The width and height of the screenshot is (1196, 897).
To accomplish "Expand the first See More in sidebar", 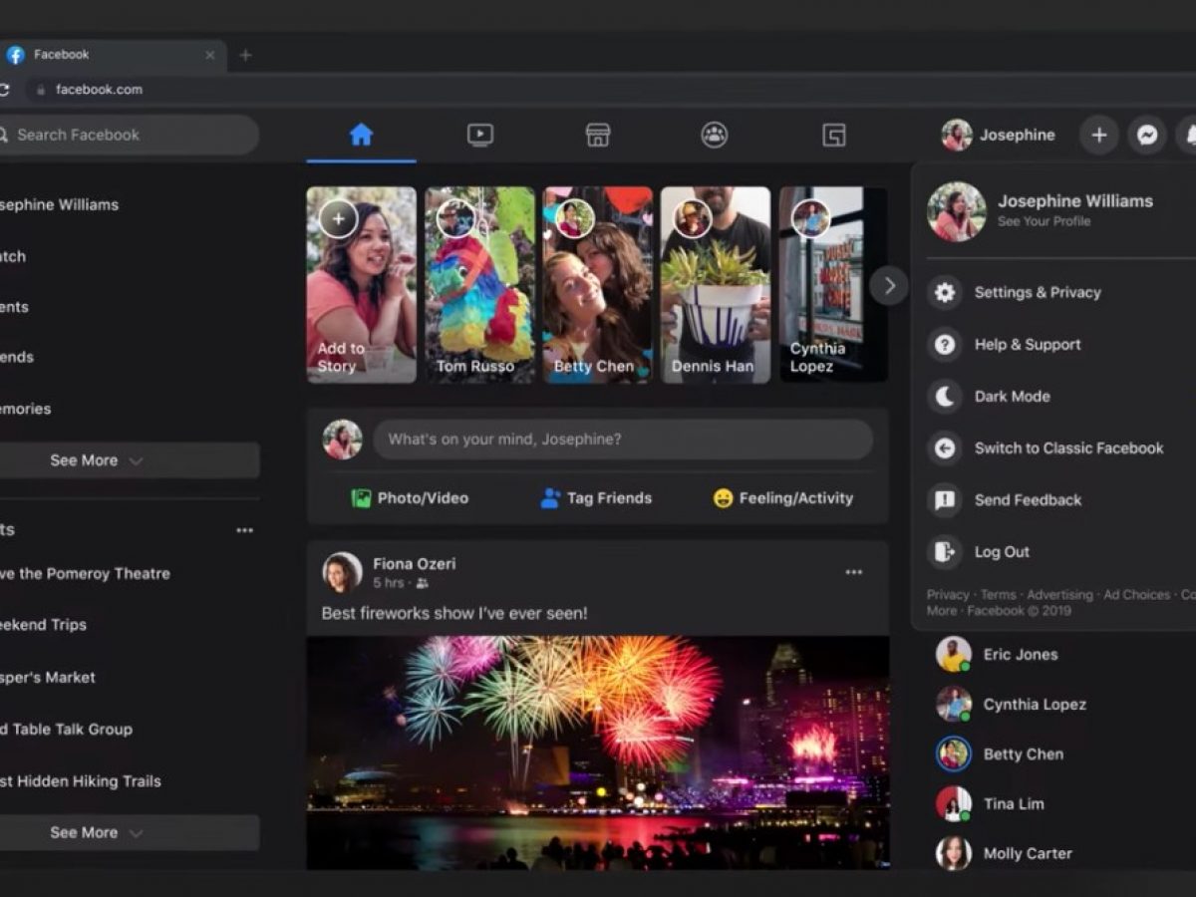I will point(97,460).
